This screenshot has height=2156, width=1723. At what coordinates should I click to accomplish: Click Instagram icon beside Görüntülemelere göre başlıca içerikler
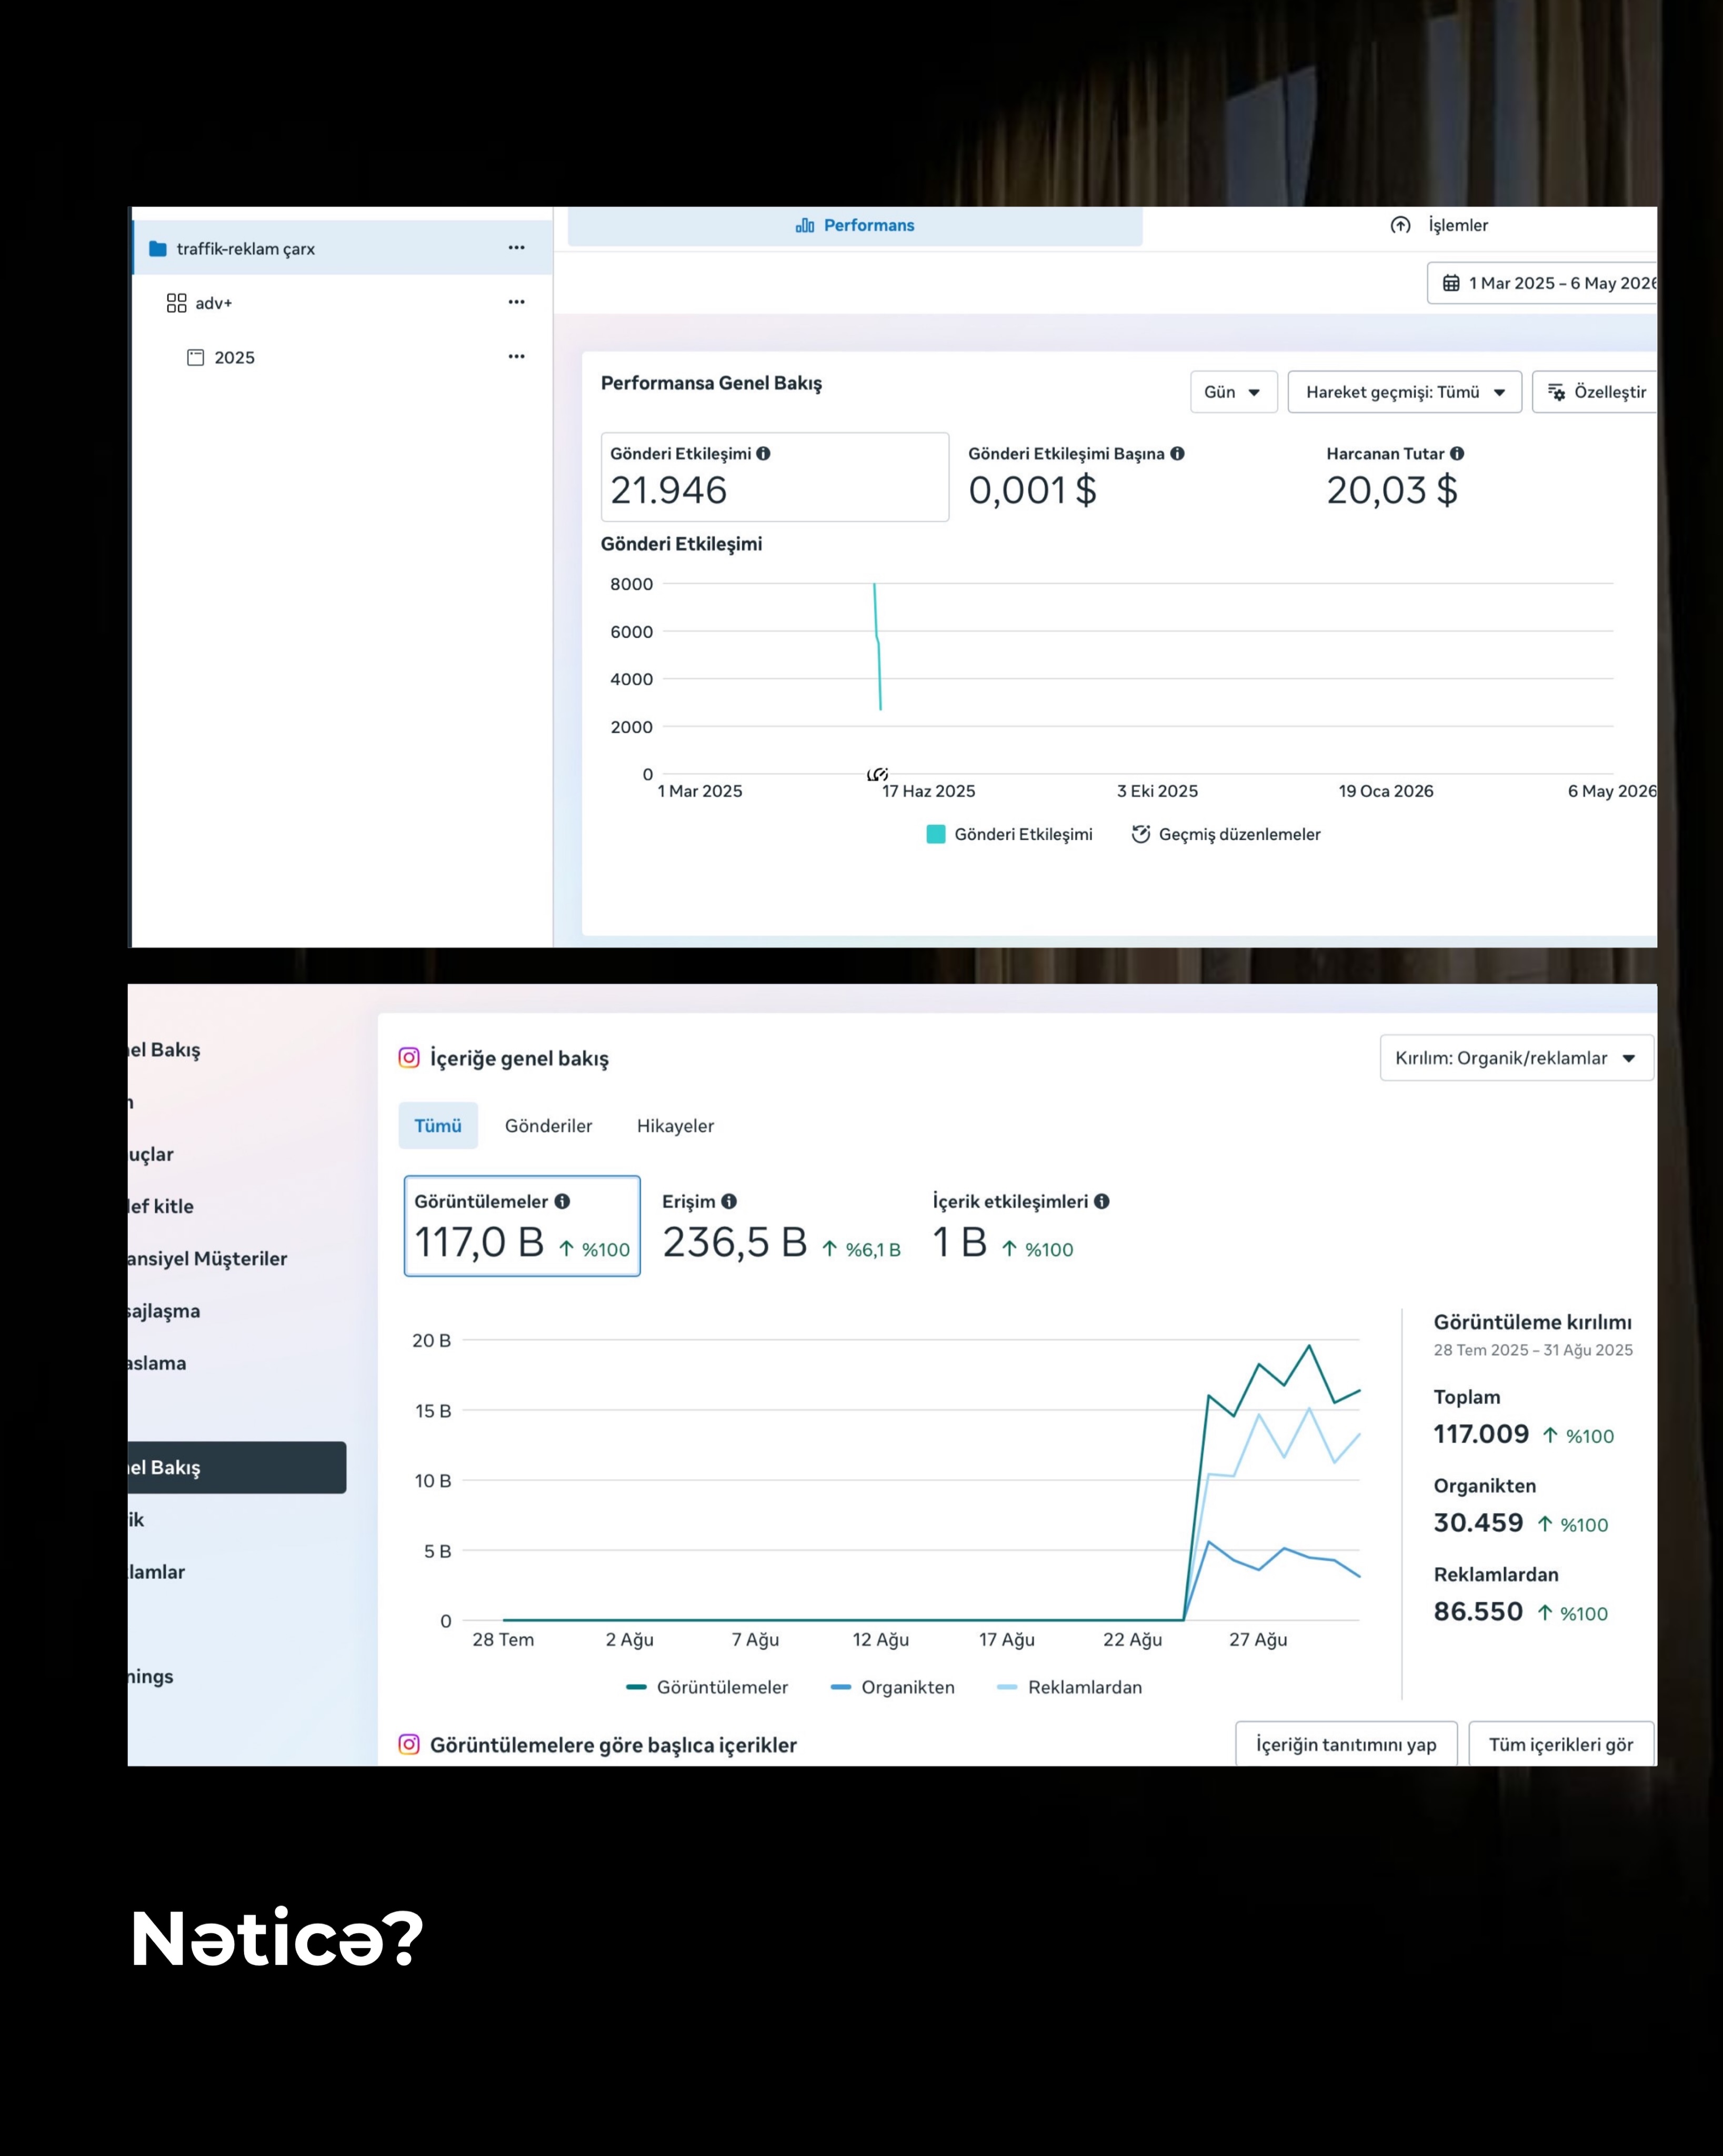point(409,1744)
